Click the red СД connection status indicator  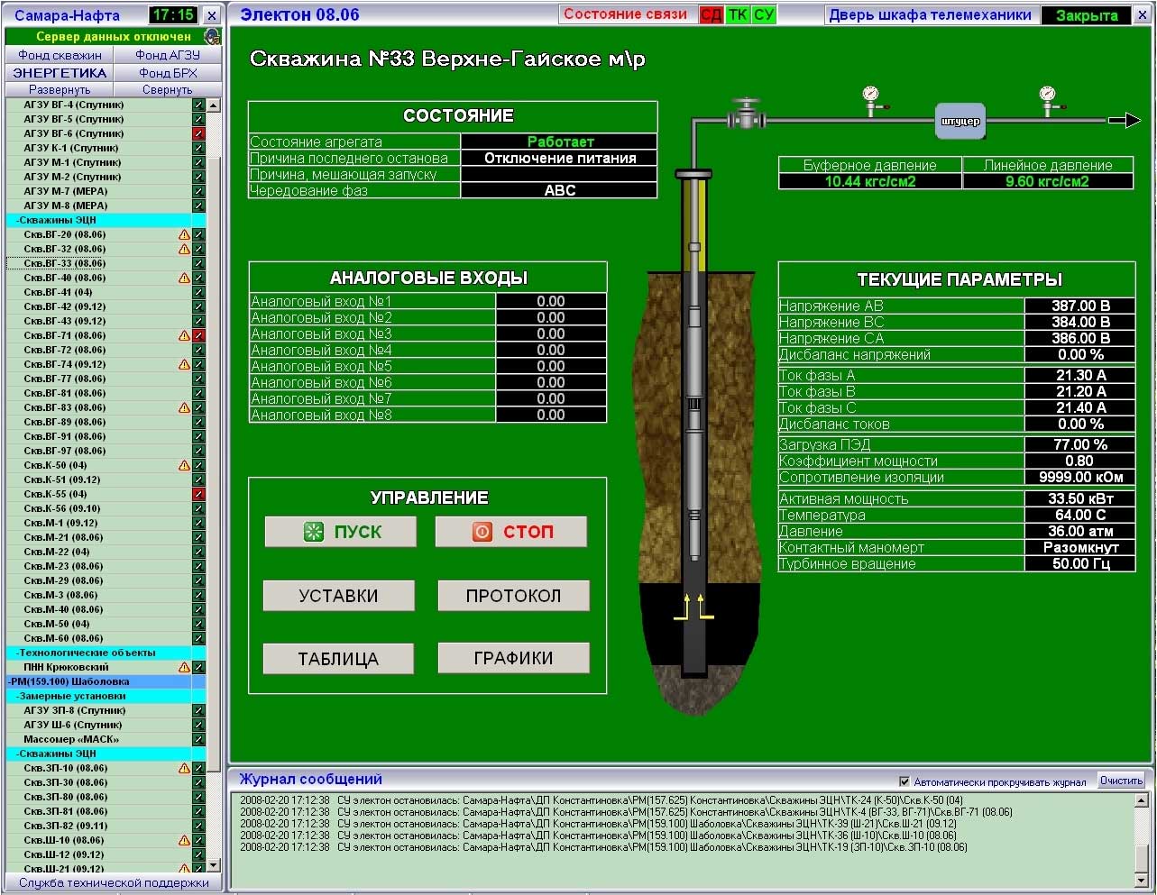(711, 15)
